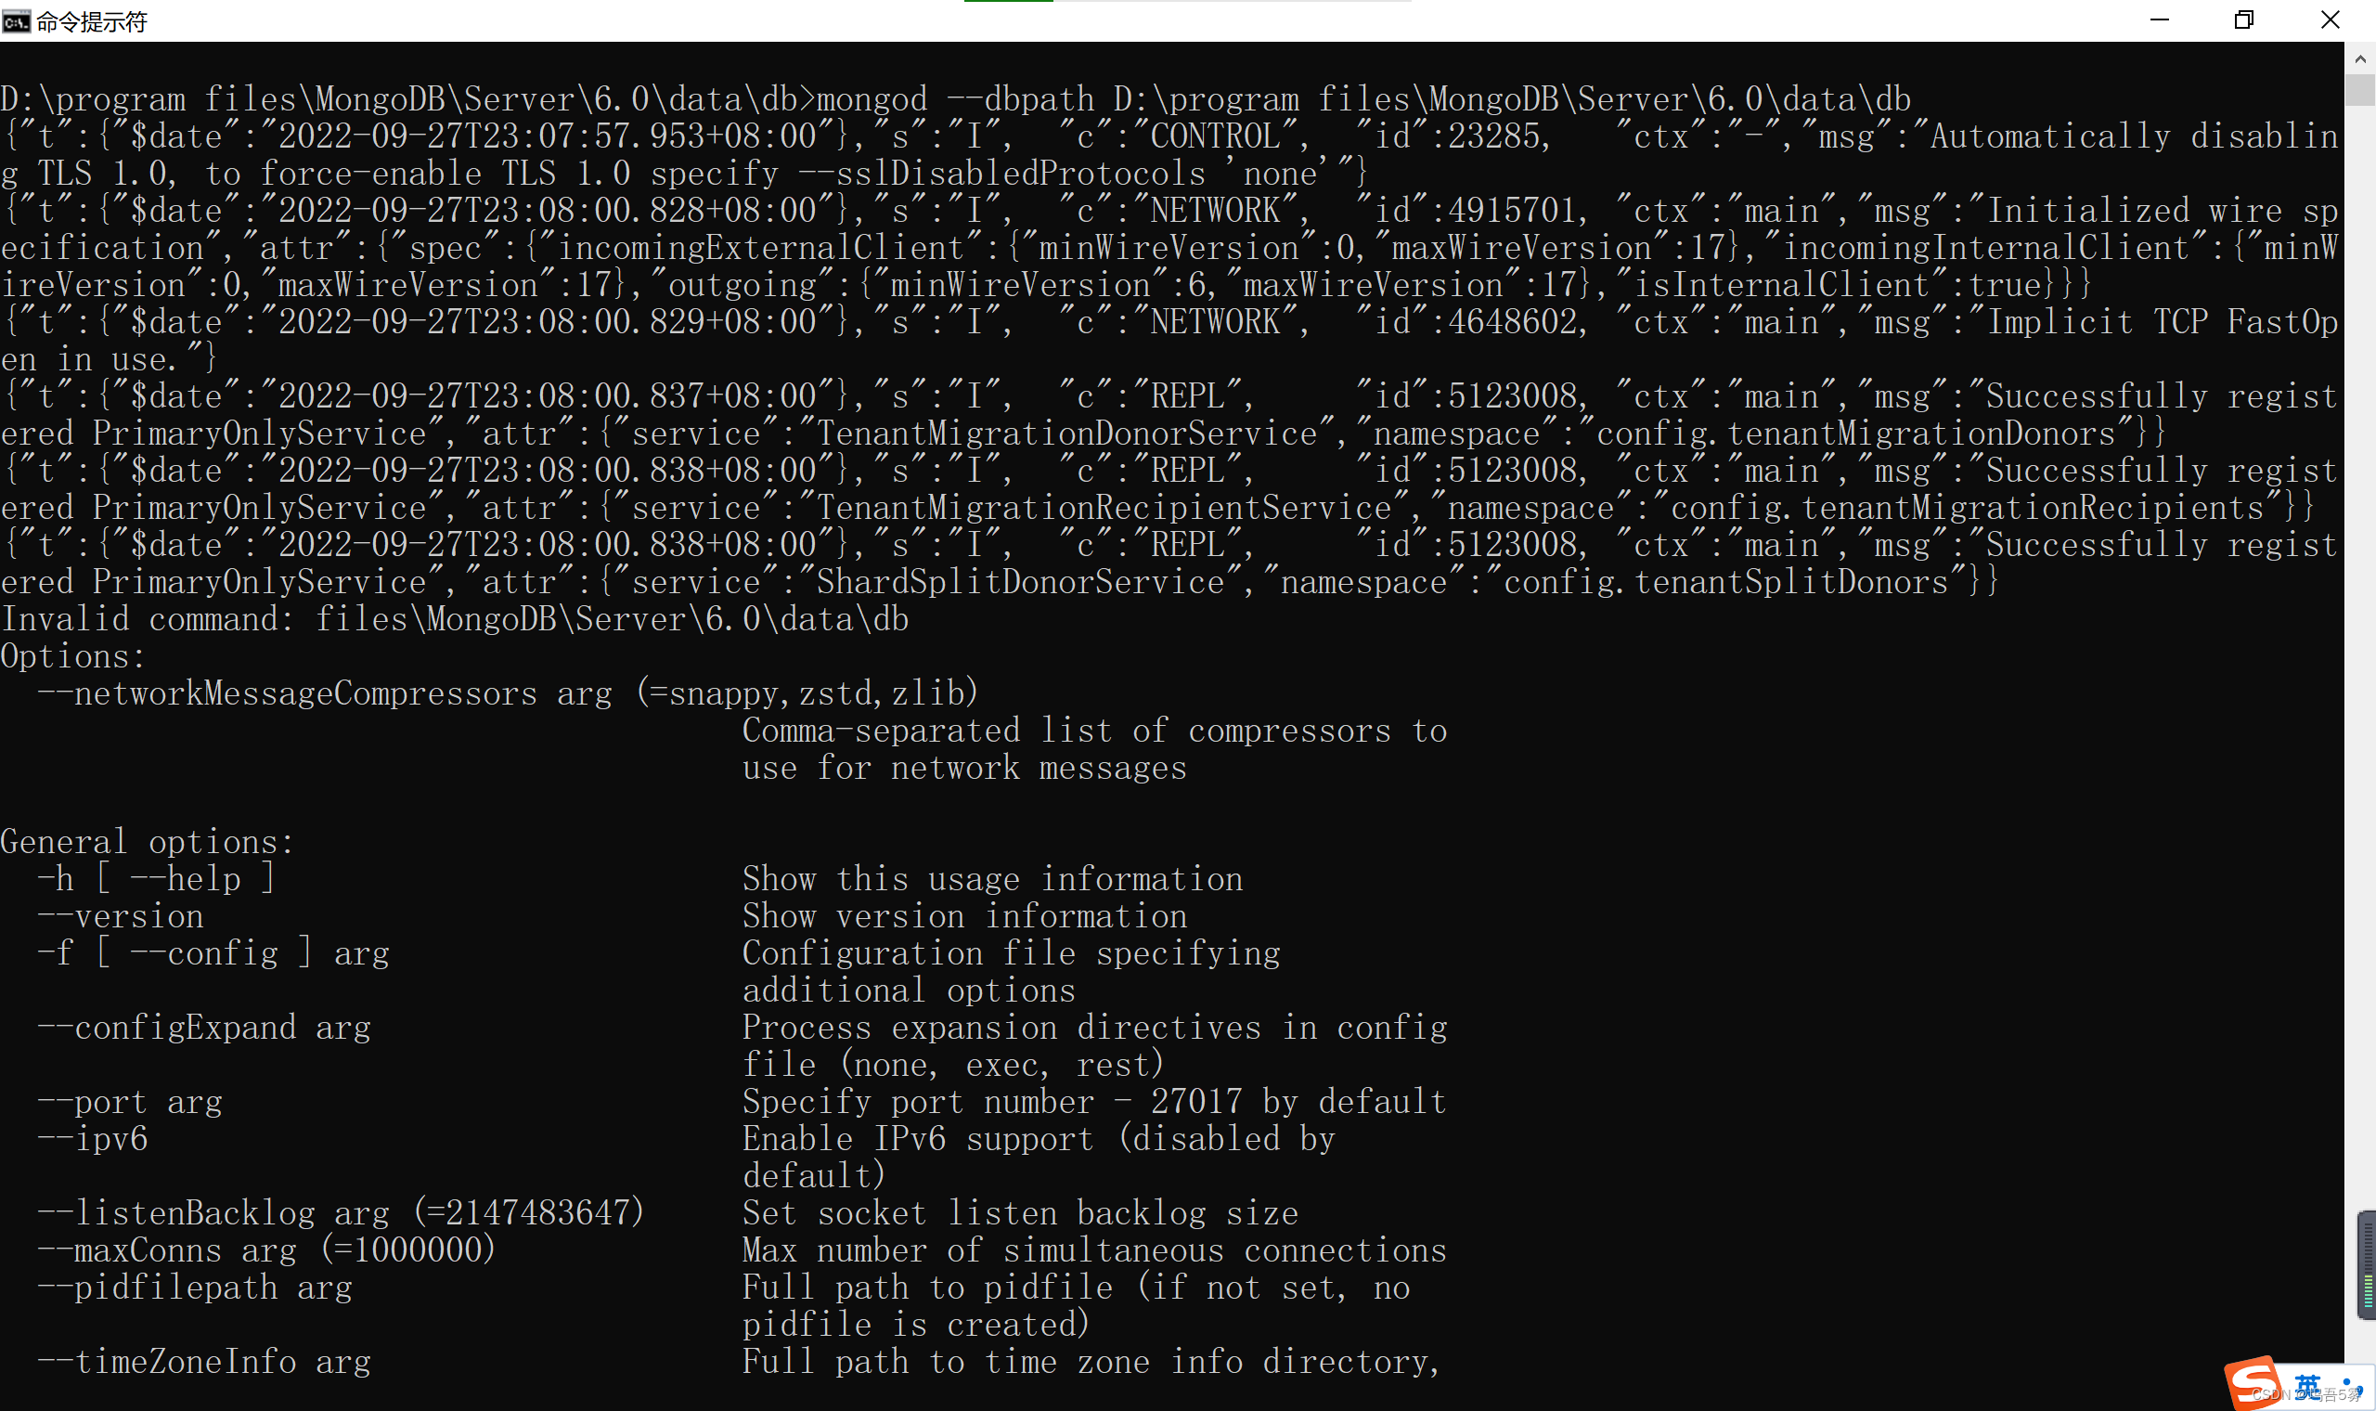Click the scrollbar up arrow

(2360, 59)
